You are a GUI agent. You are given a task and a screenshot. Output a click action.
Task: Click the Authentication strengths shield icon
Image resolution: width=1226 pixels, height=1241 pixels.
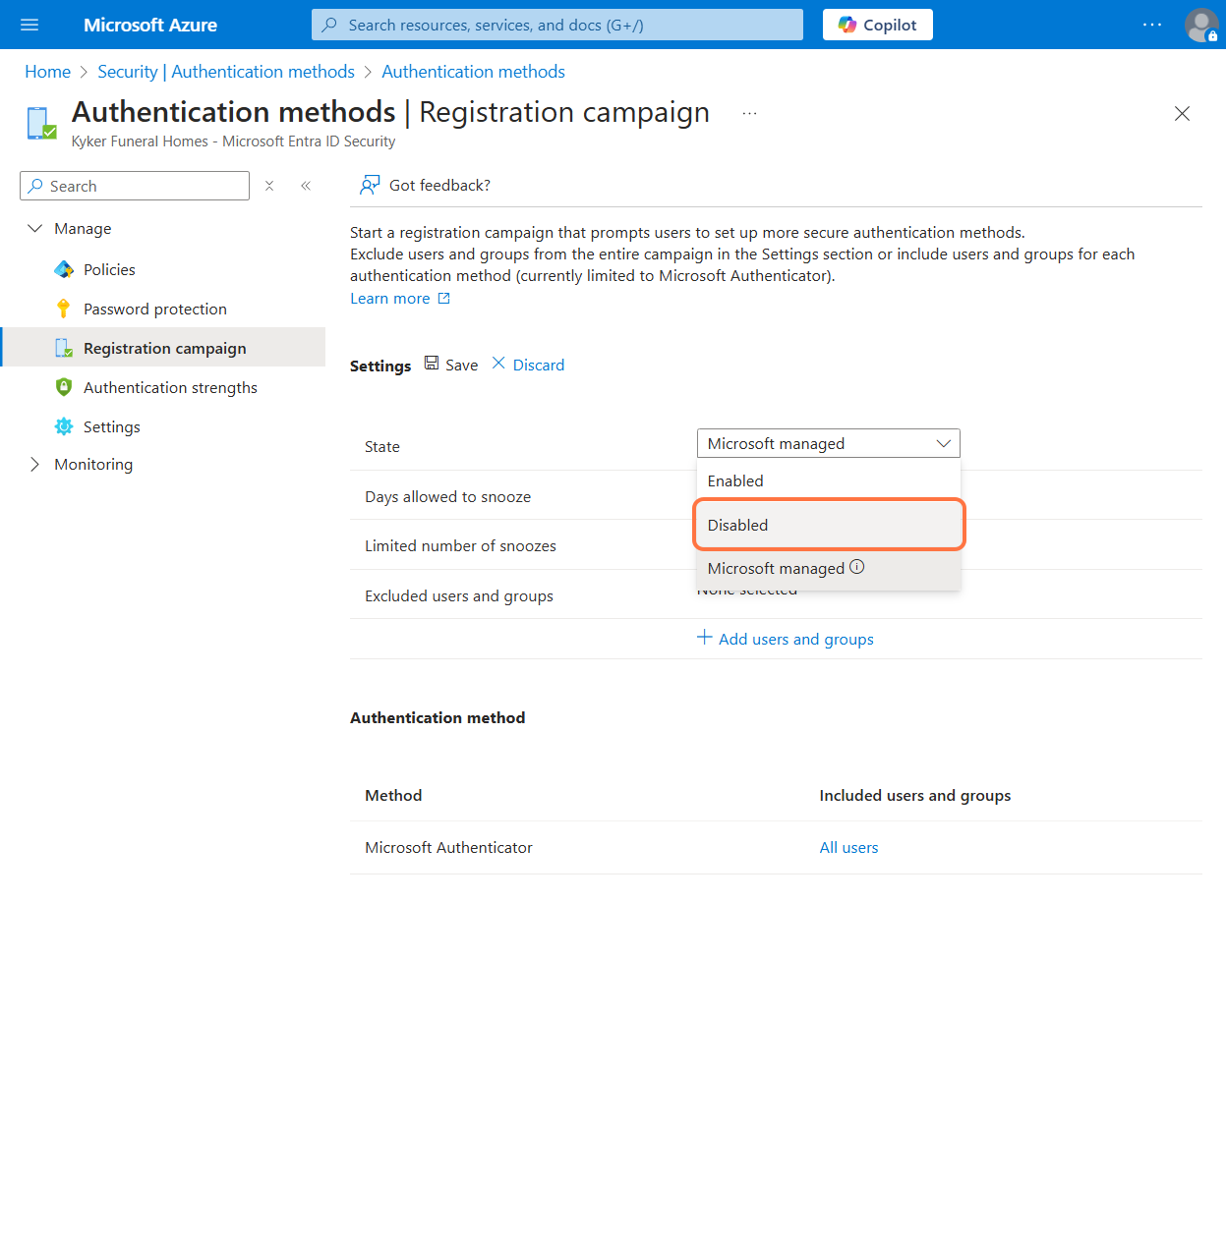64,387
